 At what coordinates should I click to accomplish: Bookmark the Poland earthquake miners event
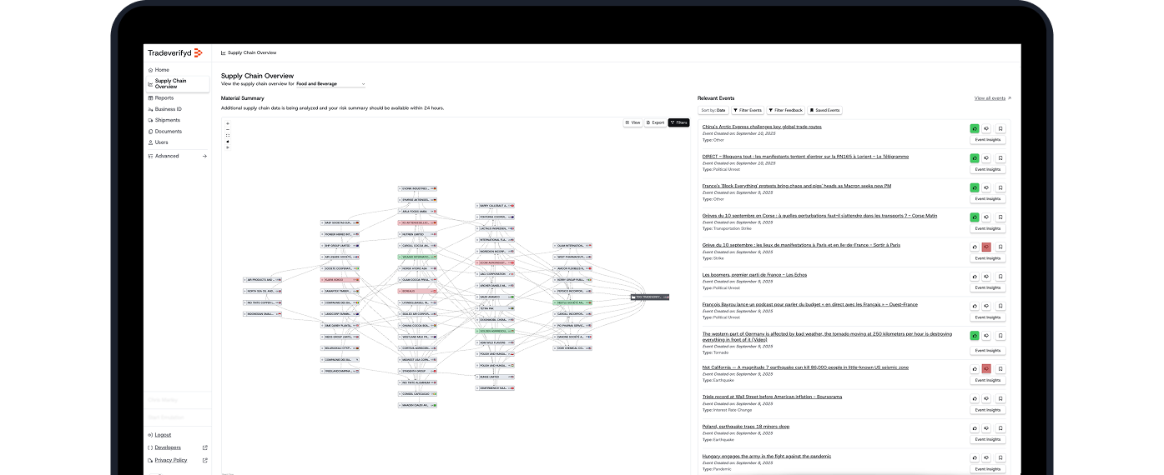1000,427
